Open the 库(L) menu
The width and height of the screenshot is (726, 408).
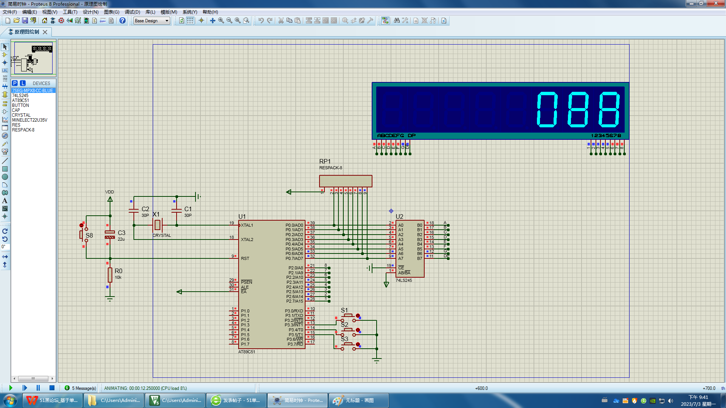[x=150, y=12]
